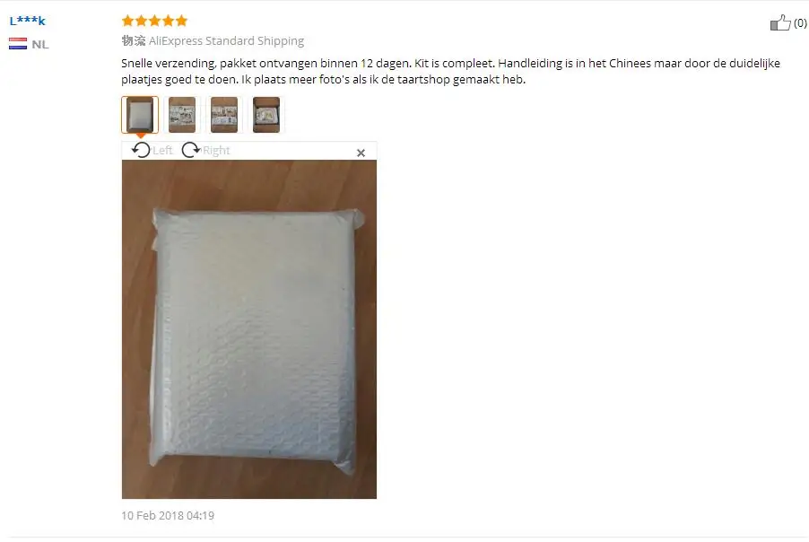The height and width of the screenshot is (542, 809).
Task: Open the fourth review photo thumbnail
Action: (x=266, y=115)
